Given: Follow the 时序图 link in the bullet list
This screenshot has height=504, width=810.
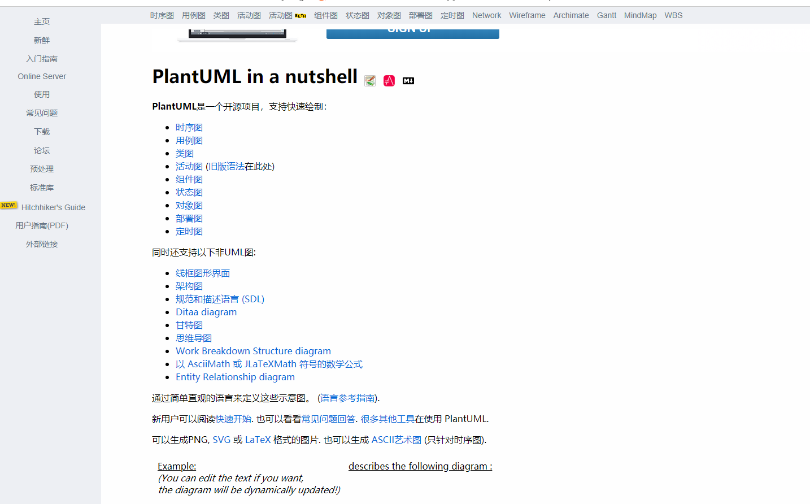Looking at the screenshot, I should (x=189, y=128).
